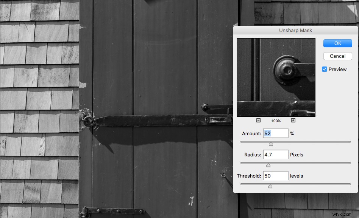The image size is (359, 218).
Task: Click the Unsharp Mask title bar
Action: tap(295, 30)
